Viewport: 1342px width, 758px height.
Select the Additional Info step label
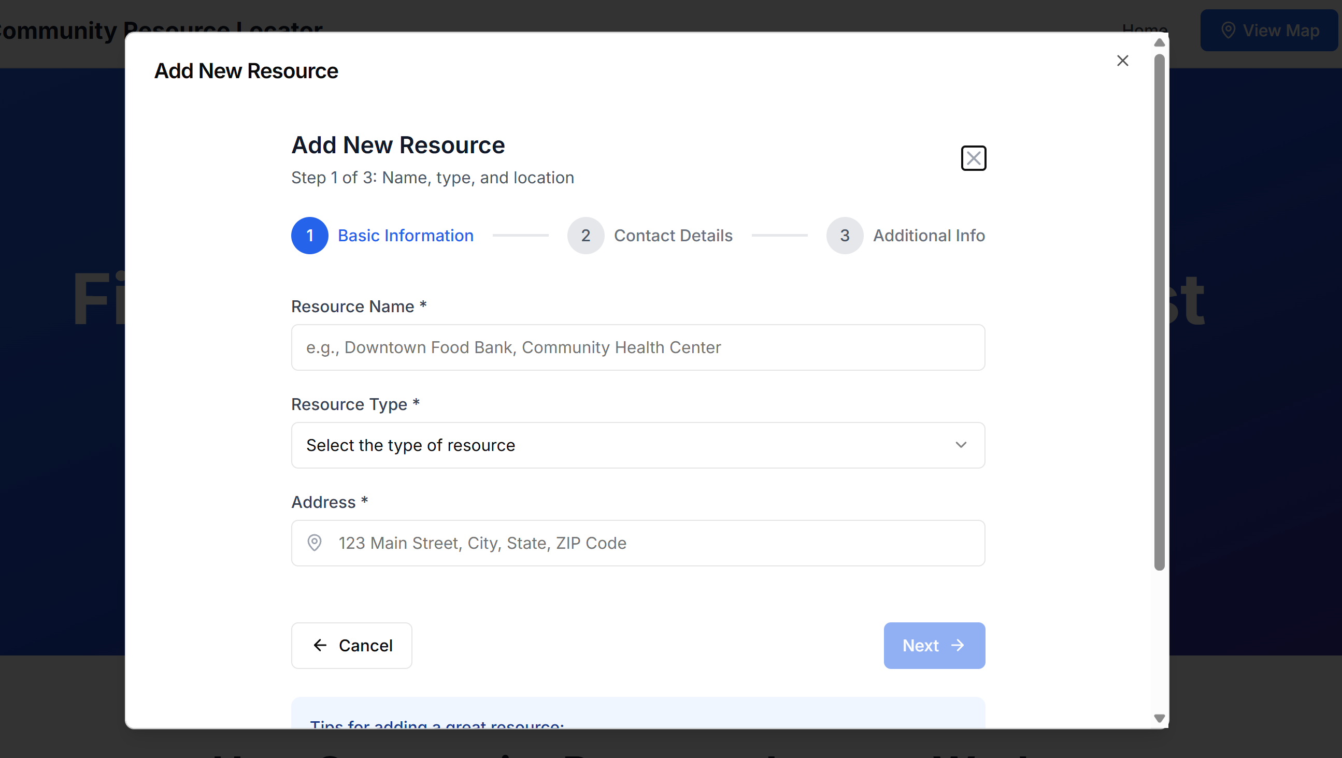pyautogui.click(x=929, y=235)
